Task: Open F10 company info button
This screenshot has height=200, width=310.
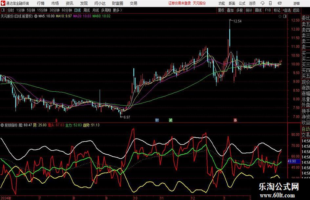Action: click(268, 10)
